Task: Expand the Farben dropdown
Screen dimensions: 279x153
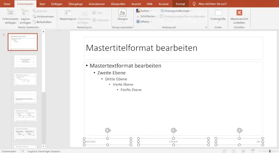Action: tap(144, 11)
